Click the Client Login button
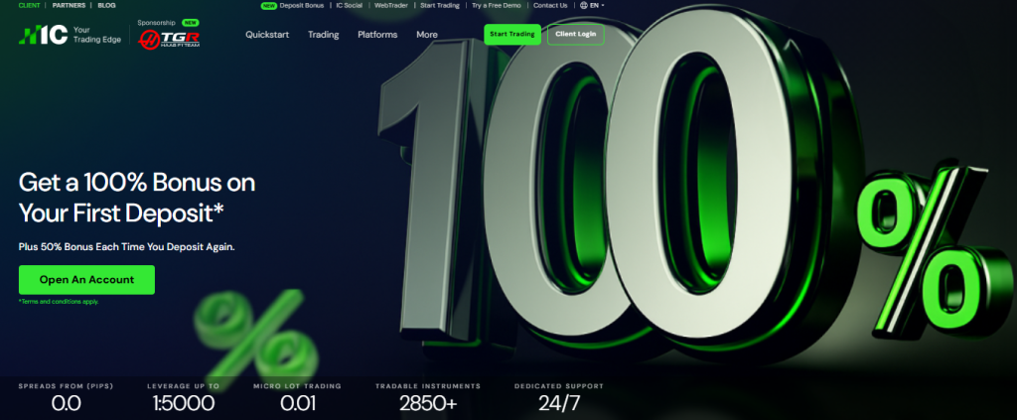 click(x=576, y=35)
